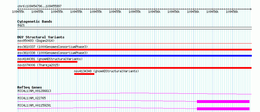The height and width of the screenshot is (112, 260).
Task: Click the magenta NM_022765 exon block
Action: click(223, 102)
